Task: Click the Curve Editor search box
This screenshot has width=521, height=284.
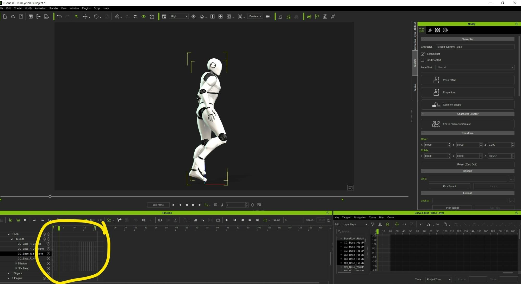Action: click(x=352, y=231)
